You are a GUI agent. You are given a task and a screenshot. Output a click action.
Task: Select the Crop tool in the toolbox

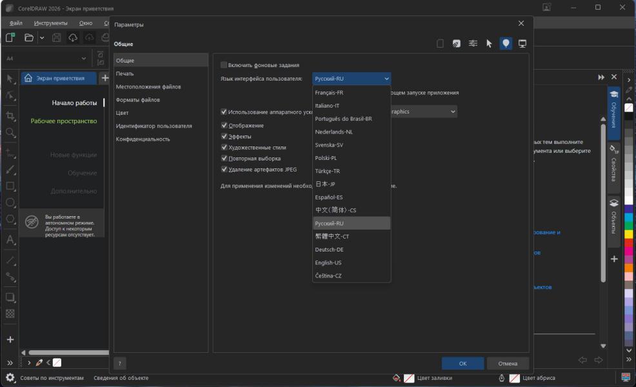10,115
